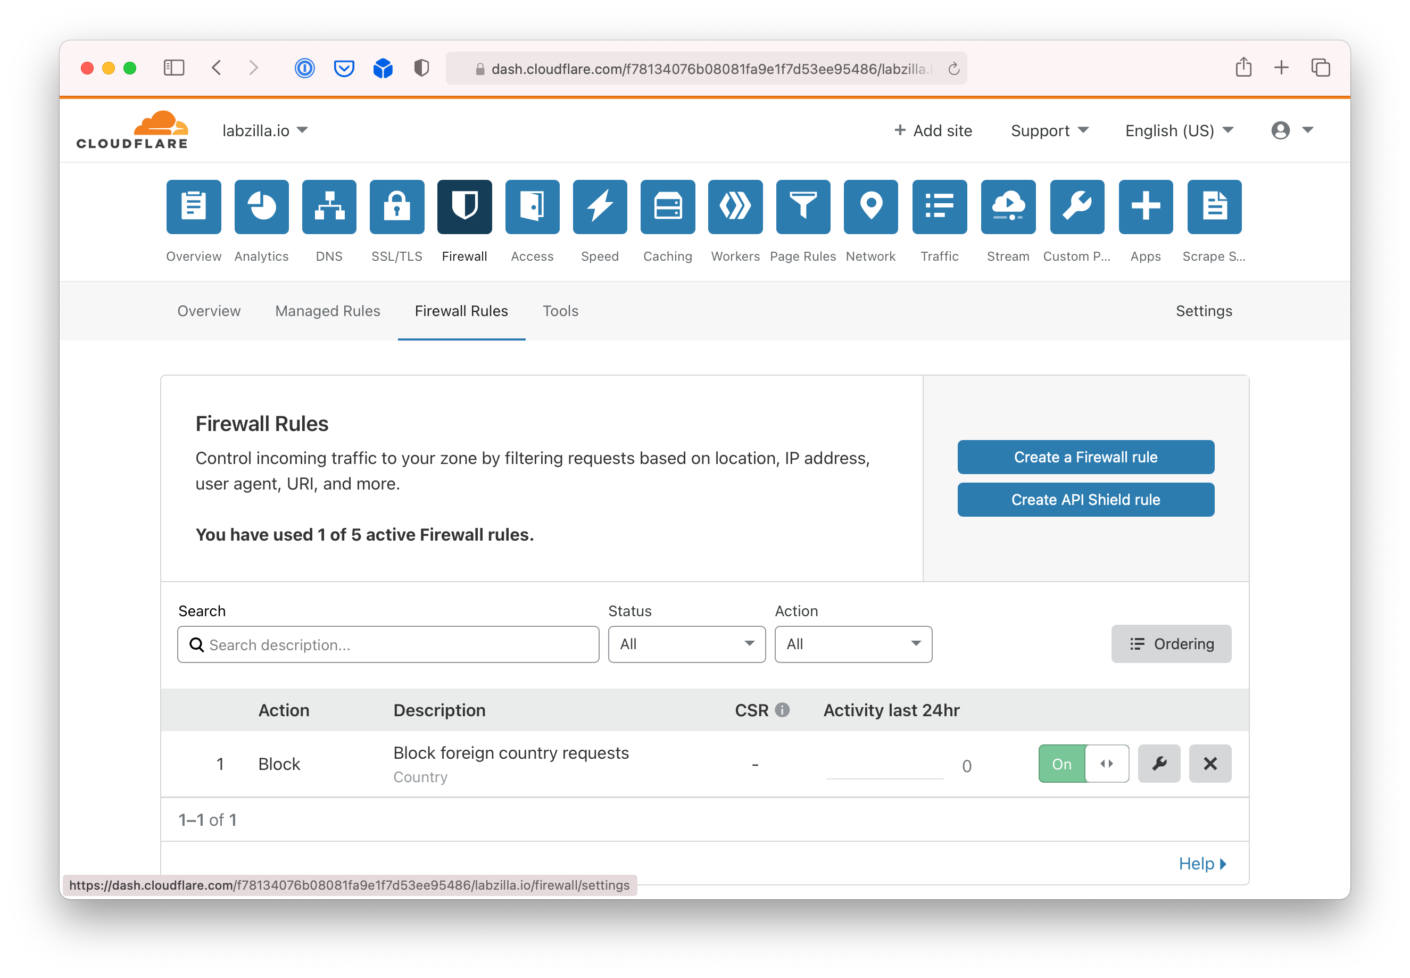Click the Ordering button
1410x978 pixels.
coord(1171,644)
